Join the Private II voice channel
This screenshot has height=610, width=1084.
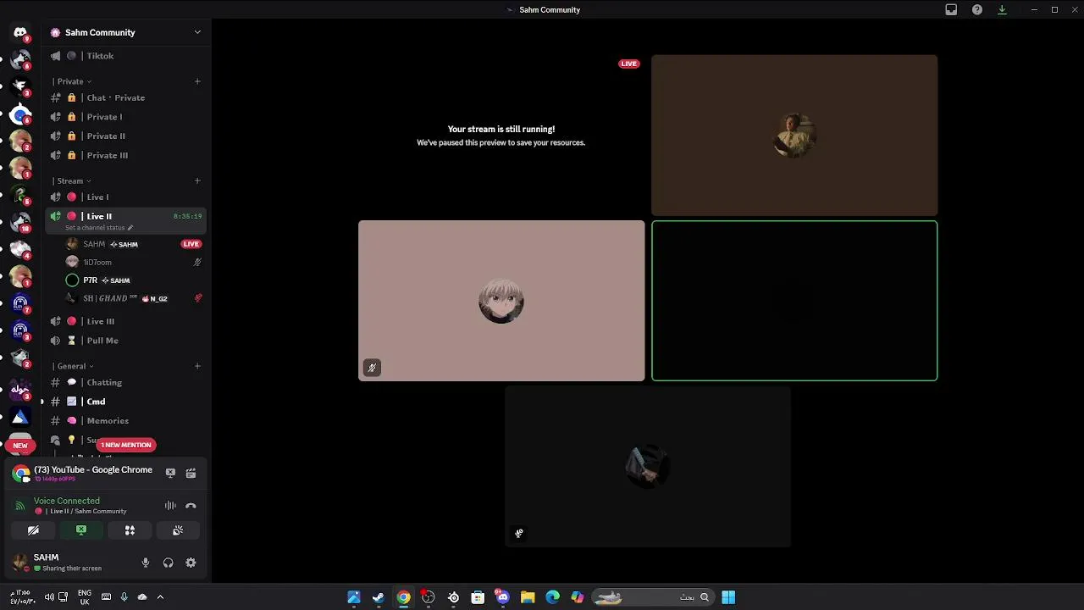tap(126, 136)
